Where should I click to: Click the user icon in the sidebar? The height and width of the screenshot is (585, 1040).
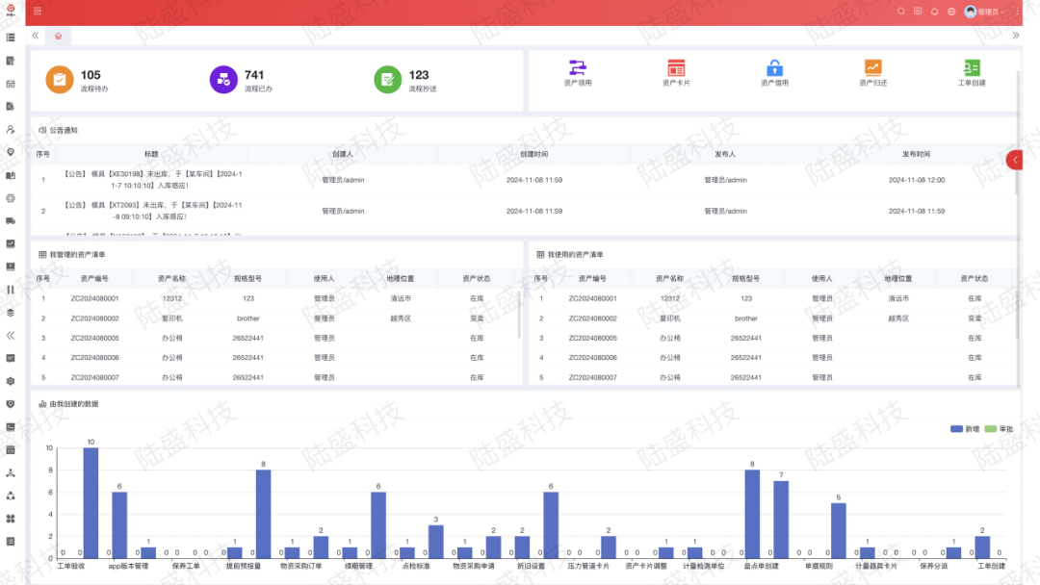(11, 129)
